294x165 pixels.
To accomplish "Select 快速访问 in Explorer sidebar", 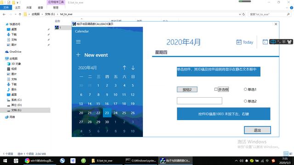I will [x=15, y=24].
